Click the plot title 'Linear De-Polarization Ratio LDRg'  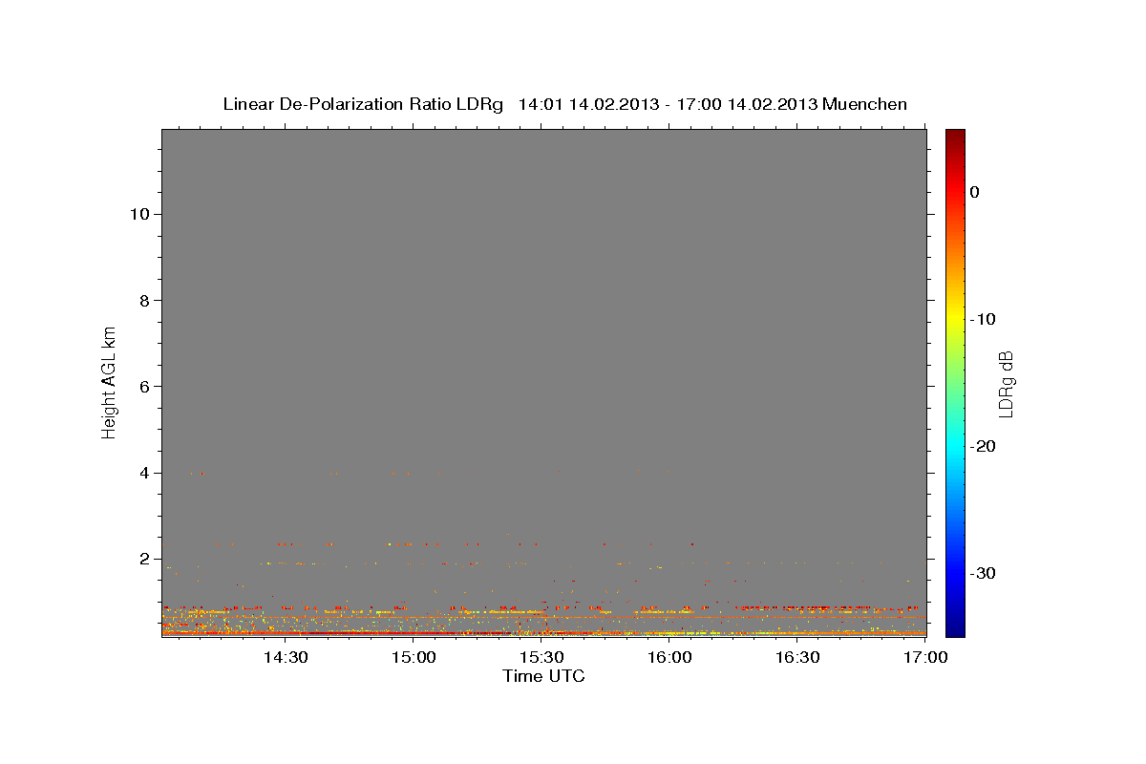coord(363,104)
